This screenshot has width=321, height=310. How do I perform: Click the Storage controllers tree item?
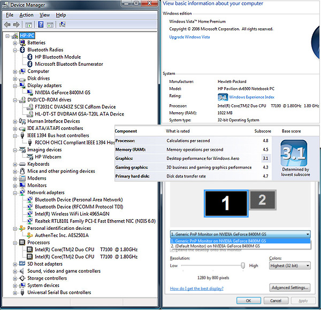(x=47, y=278)
